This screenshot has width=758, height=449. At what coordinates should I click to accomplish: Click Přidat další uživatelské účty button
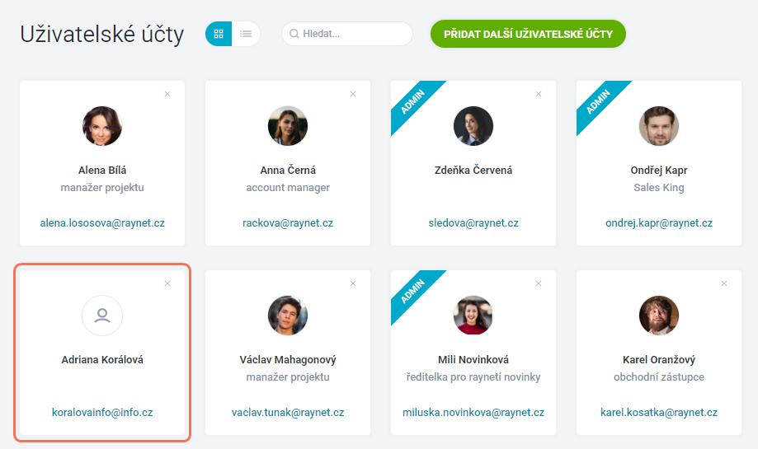click(x=528, y=34)
